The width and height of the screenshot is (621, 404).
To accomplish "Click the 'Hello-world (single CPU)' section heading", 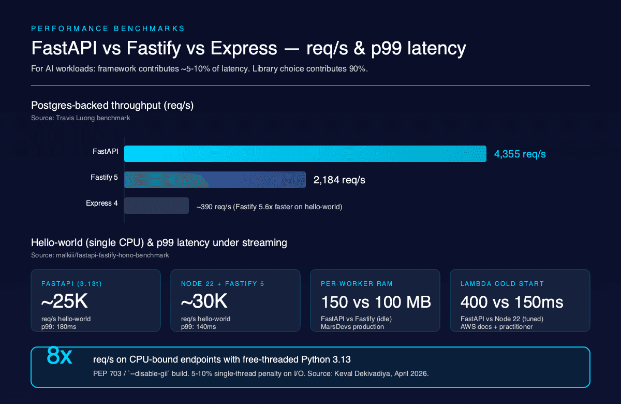I will coord(159,242).
